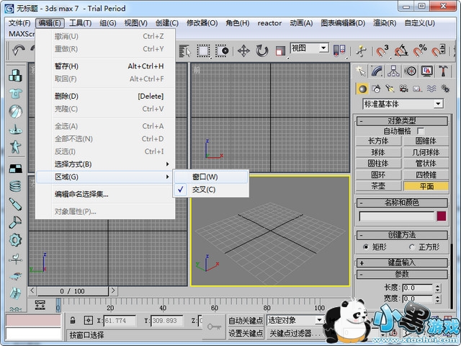The height and width of the screenshot is (346, 461).
Task: Click the 茶壶 object button
Action: pos(378,185)
